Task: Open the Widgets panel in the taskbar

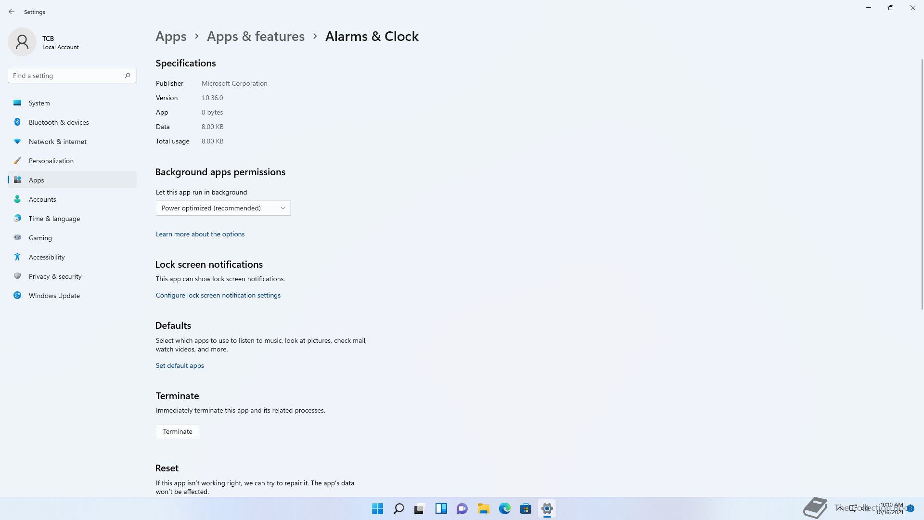Action: coord(441,508)
